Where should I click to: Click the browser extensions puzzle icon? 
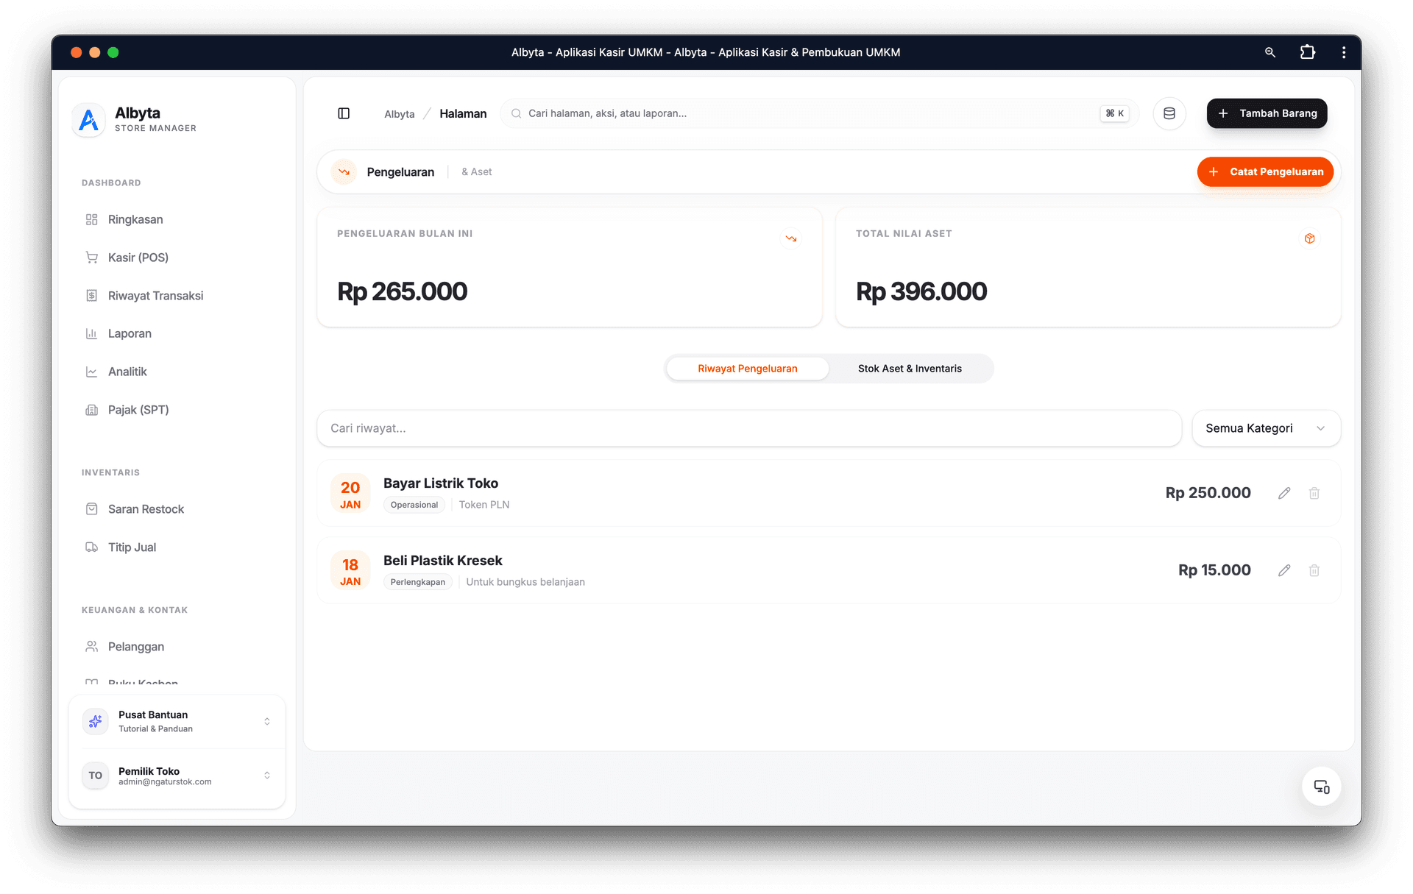[1307, 52]
